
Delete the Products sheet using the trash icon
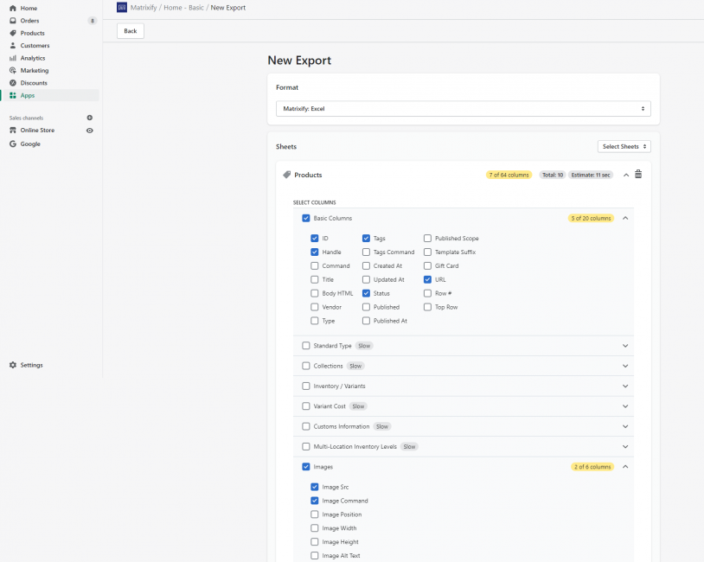point(637,174)
